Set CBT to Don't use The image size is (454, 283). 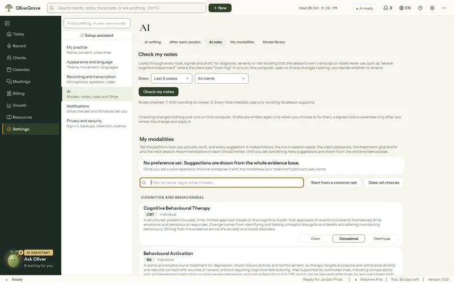pyautogui.click(x=382, y=238)
